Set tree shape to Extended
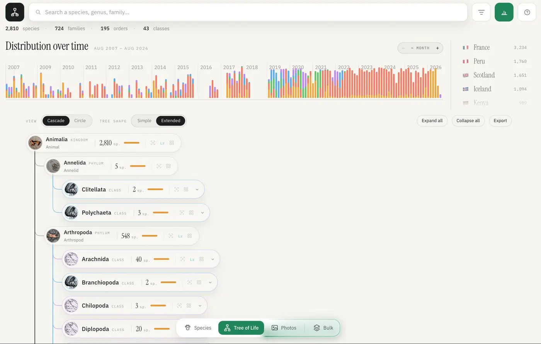541x344 pixels. click(171, 120)
